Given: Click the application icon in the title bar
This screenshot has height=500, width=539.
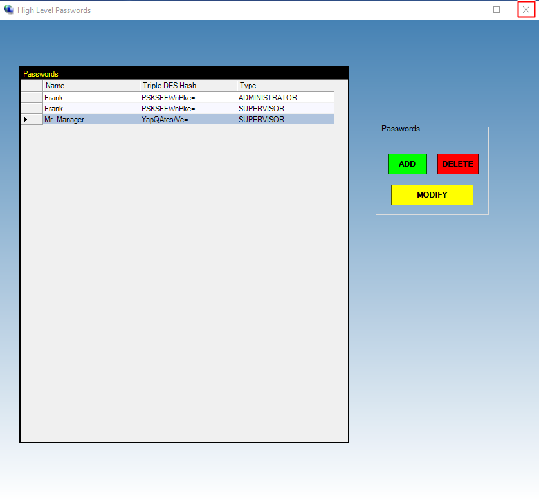Looking at the screenshot, I should 9,10.
